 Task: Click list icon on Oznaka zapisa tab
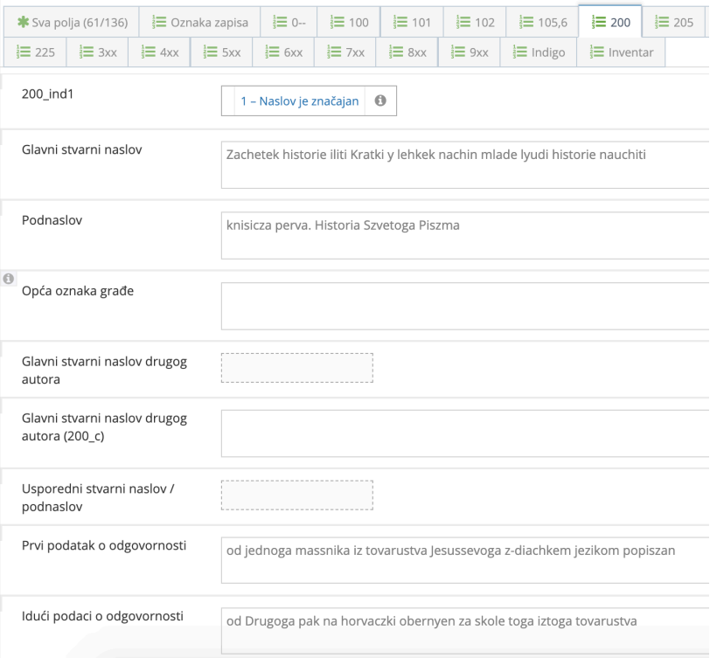coord(159,22)
